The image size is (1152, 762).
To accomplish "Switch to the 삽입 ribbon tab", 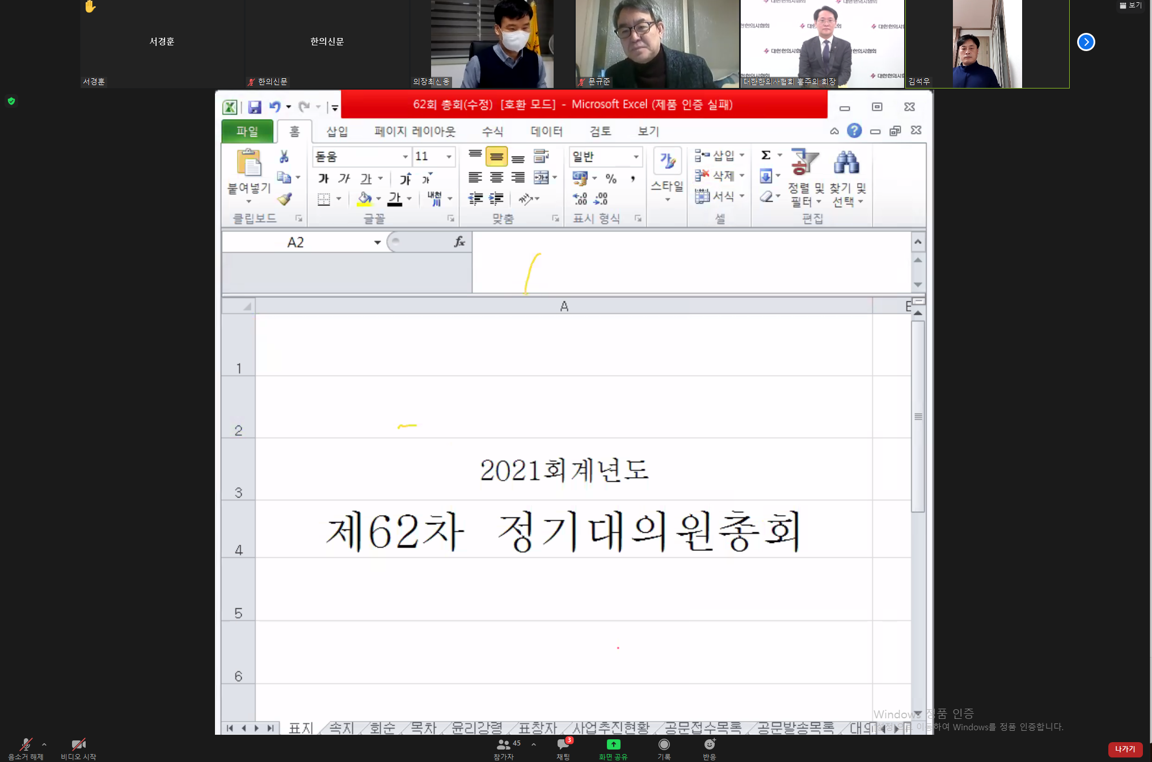I will [x=336, y=131].
